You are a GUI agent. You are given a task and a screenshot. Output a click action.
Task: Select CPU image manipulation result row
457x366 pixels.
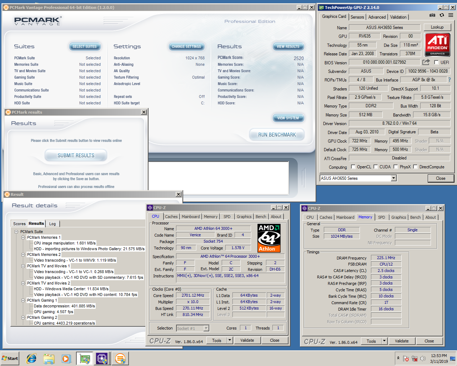point(65,243)
